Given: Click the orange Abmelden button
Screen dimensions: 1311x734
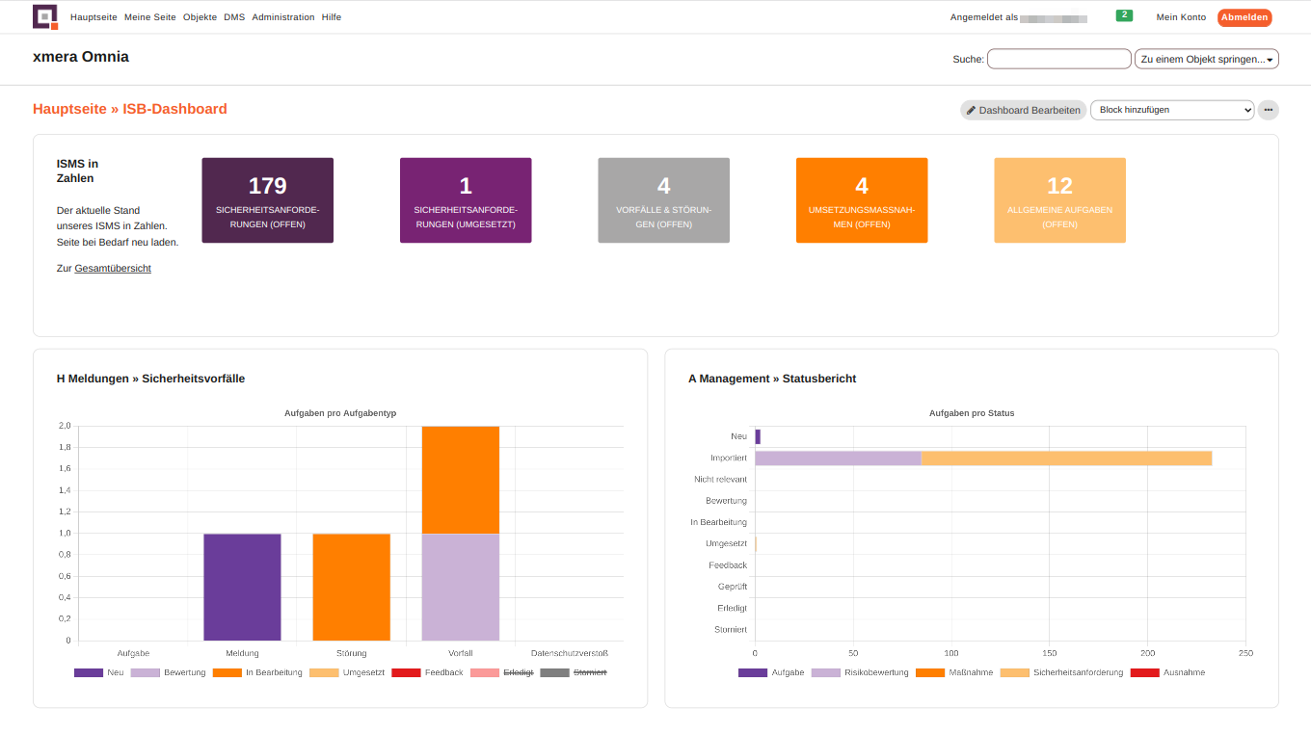Looking at the screenshot, I should (x=1244, y=16).
